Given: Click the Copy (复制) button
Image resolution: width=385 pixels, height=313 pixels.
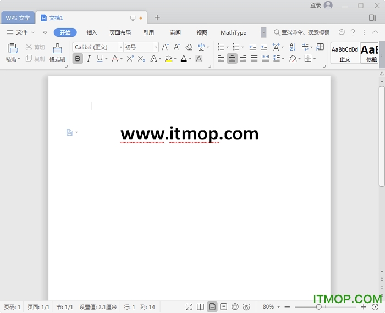Looking at the screenshot, I should tap(35, 59).
